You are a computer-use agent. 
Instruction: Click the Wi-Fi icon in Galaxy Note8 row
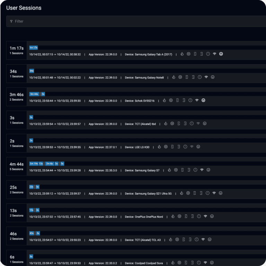[206, 77]
